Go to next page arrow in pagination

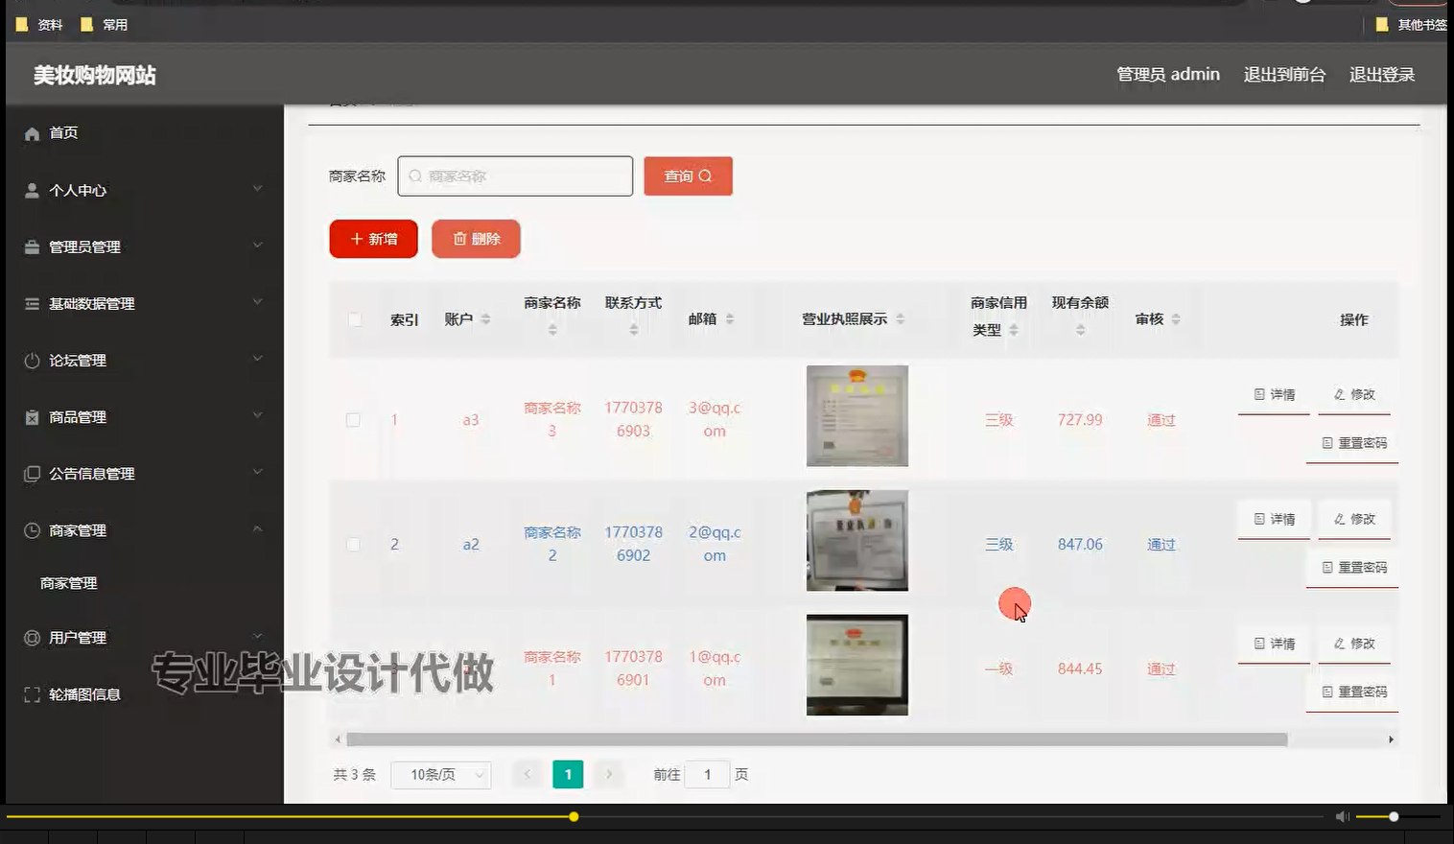click(x=609, y=774)
